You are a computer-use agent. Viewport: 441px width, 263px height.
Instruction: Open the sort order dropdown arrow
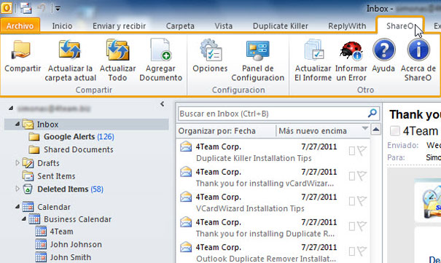point(365,128)
